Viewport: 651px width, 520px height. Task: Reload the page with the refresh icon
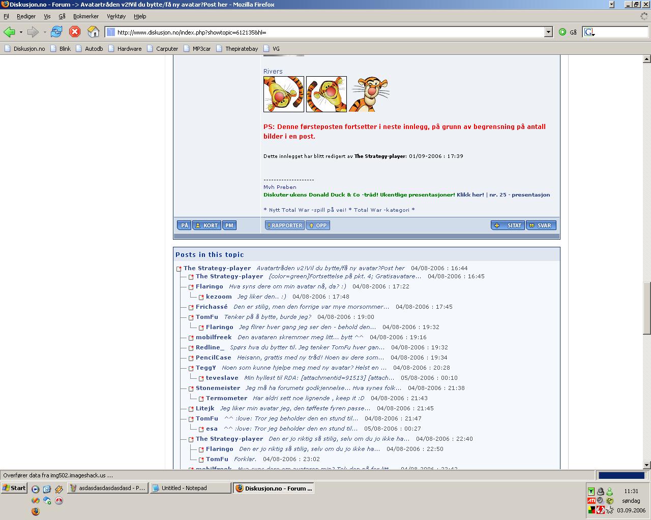56,31
